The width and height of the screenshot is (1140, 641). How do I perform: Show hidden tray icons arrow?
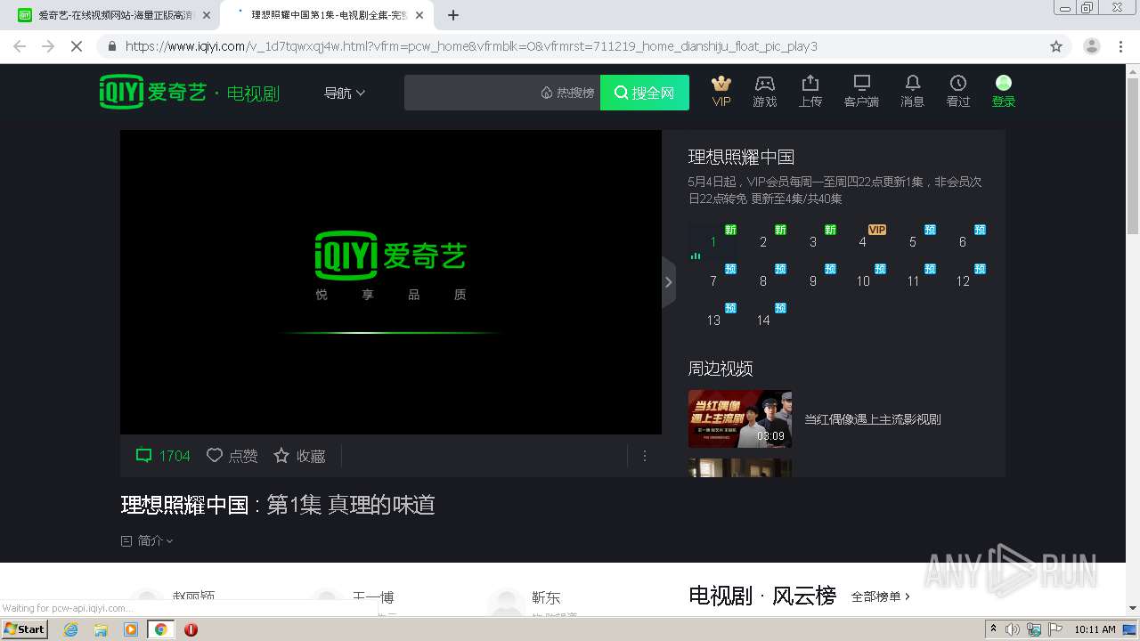(993, 629)
